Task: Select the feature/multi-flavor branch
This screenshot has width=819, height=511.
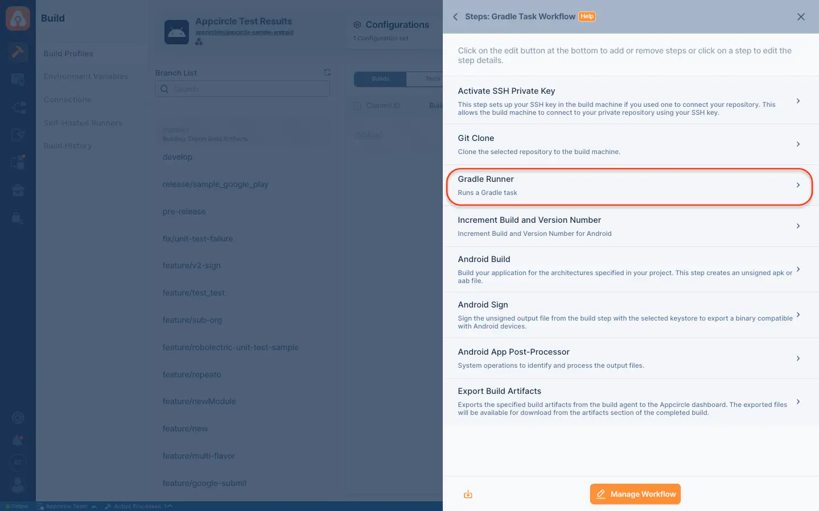Action: (199, 456)
